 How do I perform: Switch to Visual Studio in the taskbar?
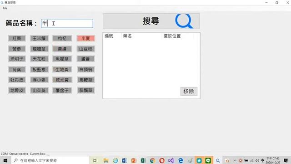(x=171, y=160)
